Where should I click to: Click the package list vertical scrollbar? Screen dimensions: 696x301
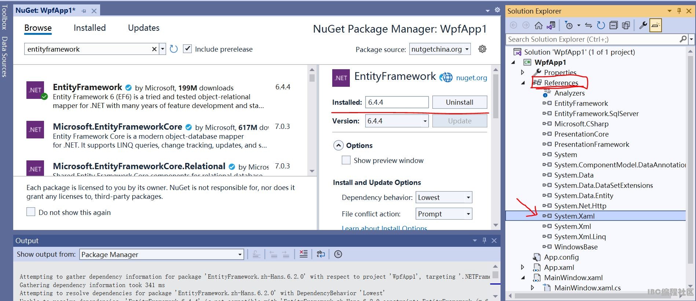coord(312,120)
